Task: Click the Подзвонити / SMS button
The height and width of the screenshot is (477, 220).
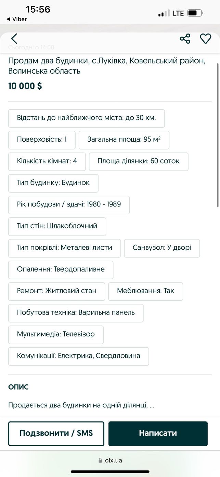Action: (56, 433)
